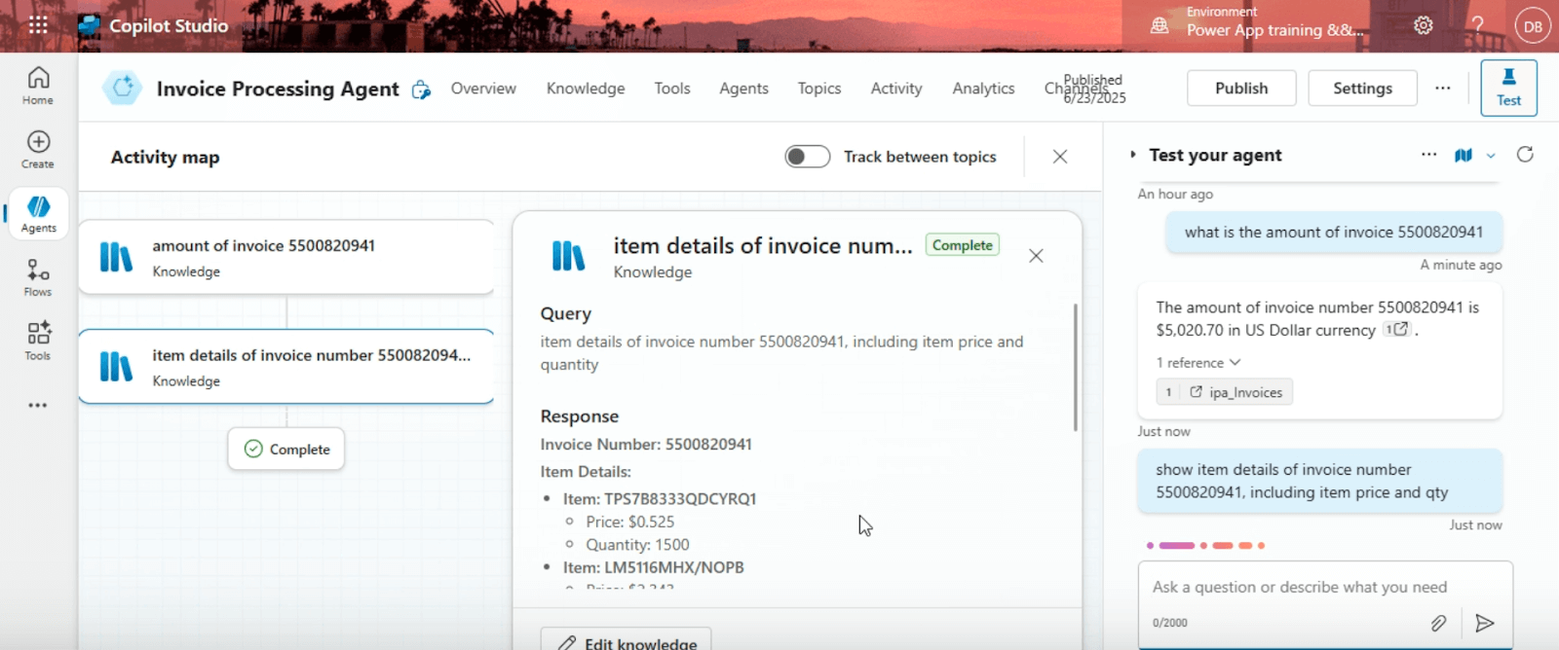Switch to the Agents tab
The width and height of the screenshot is (1559, 650).
point(743,89)
